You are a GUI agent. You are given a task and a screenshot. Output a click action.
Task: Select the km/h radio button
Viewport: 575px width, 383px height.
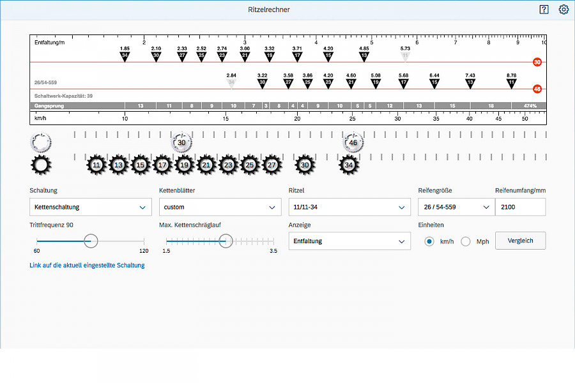click(x=429, y=241)
